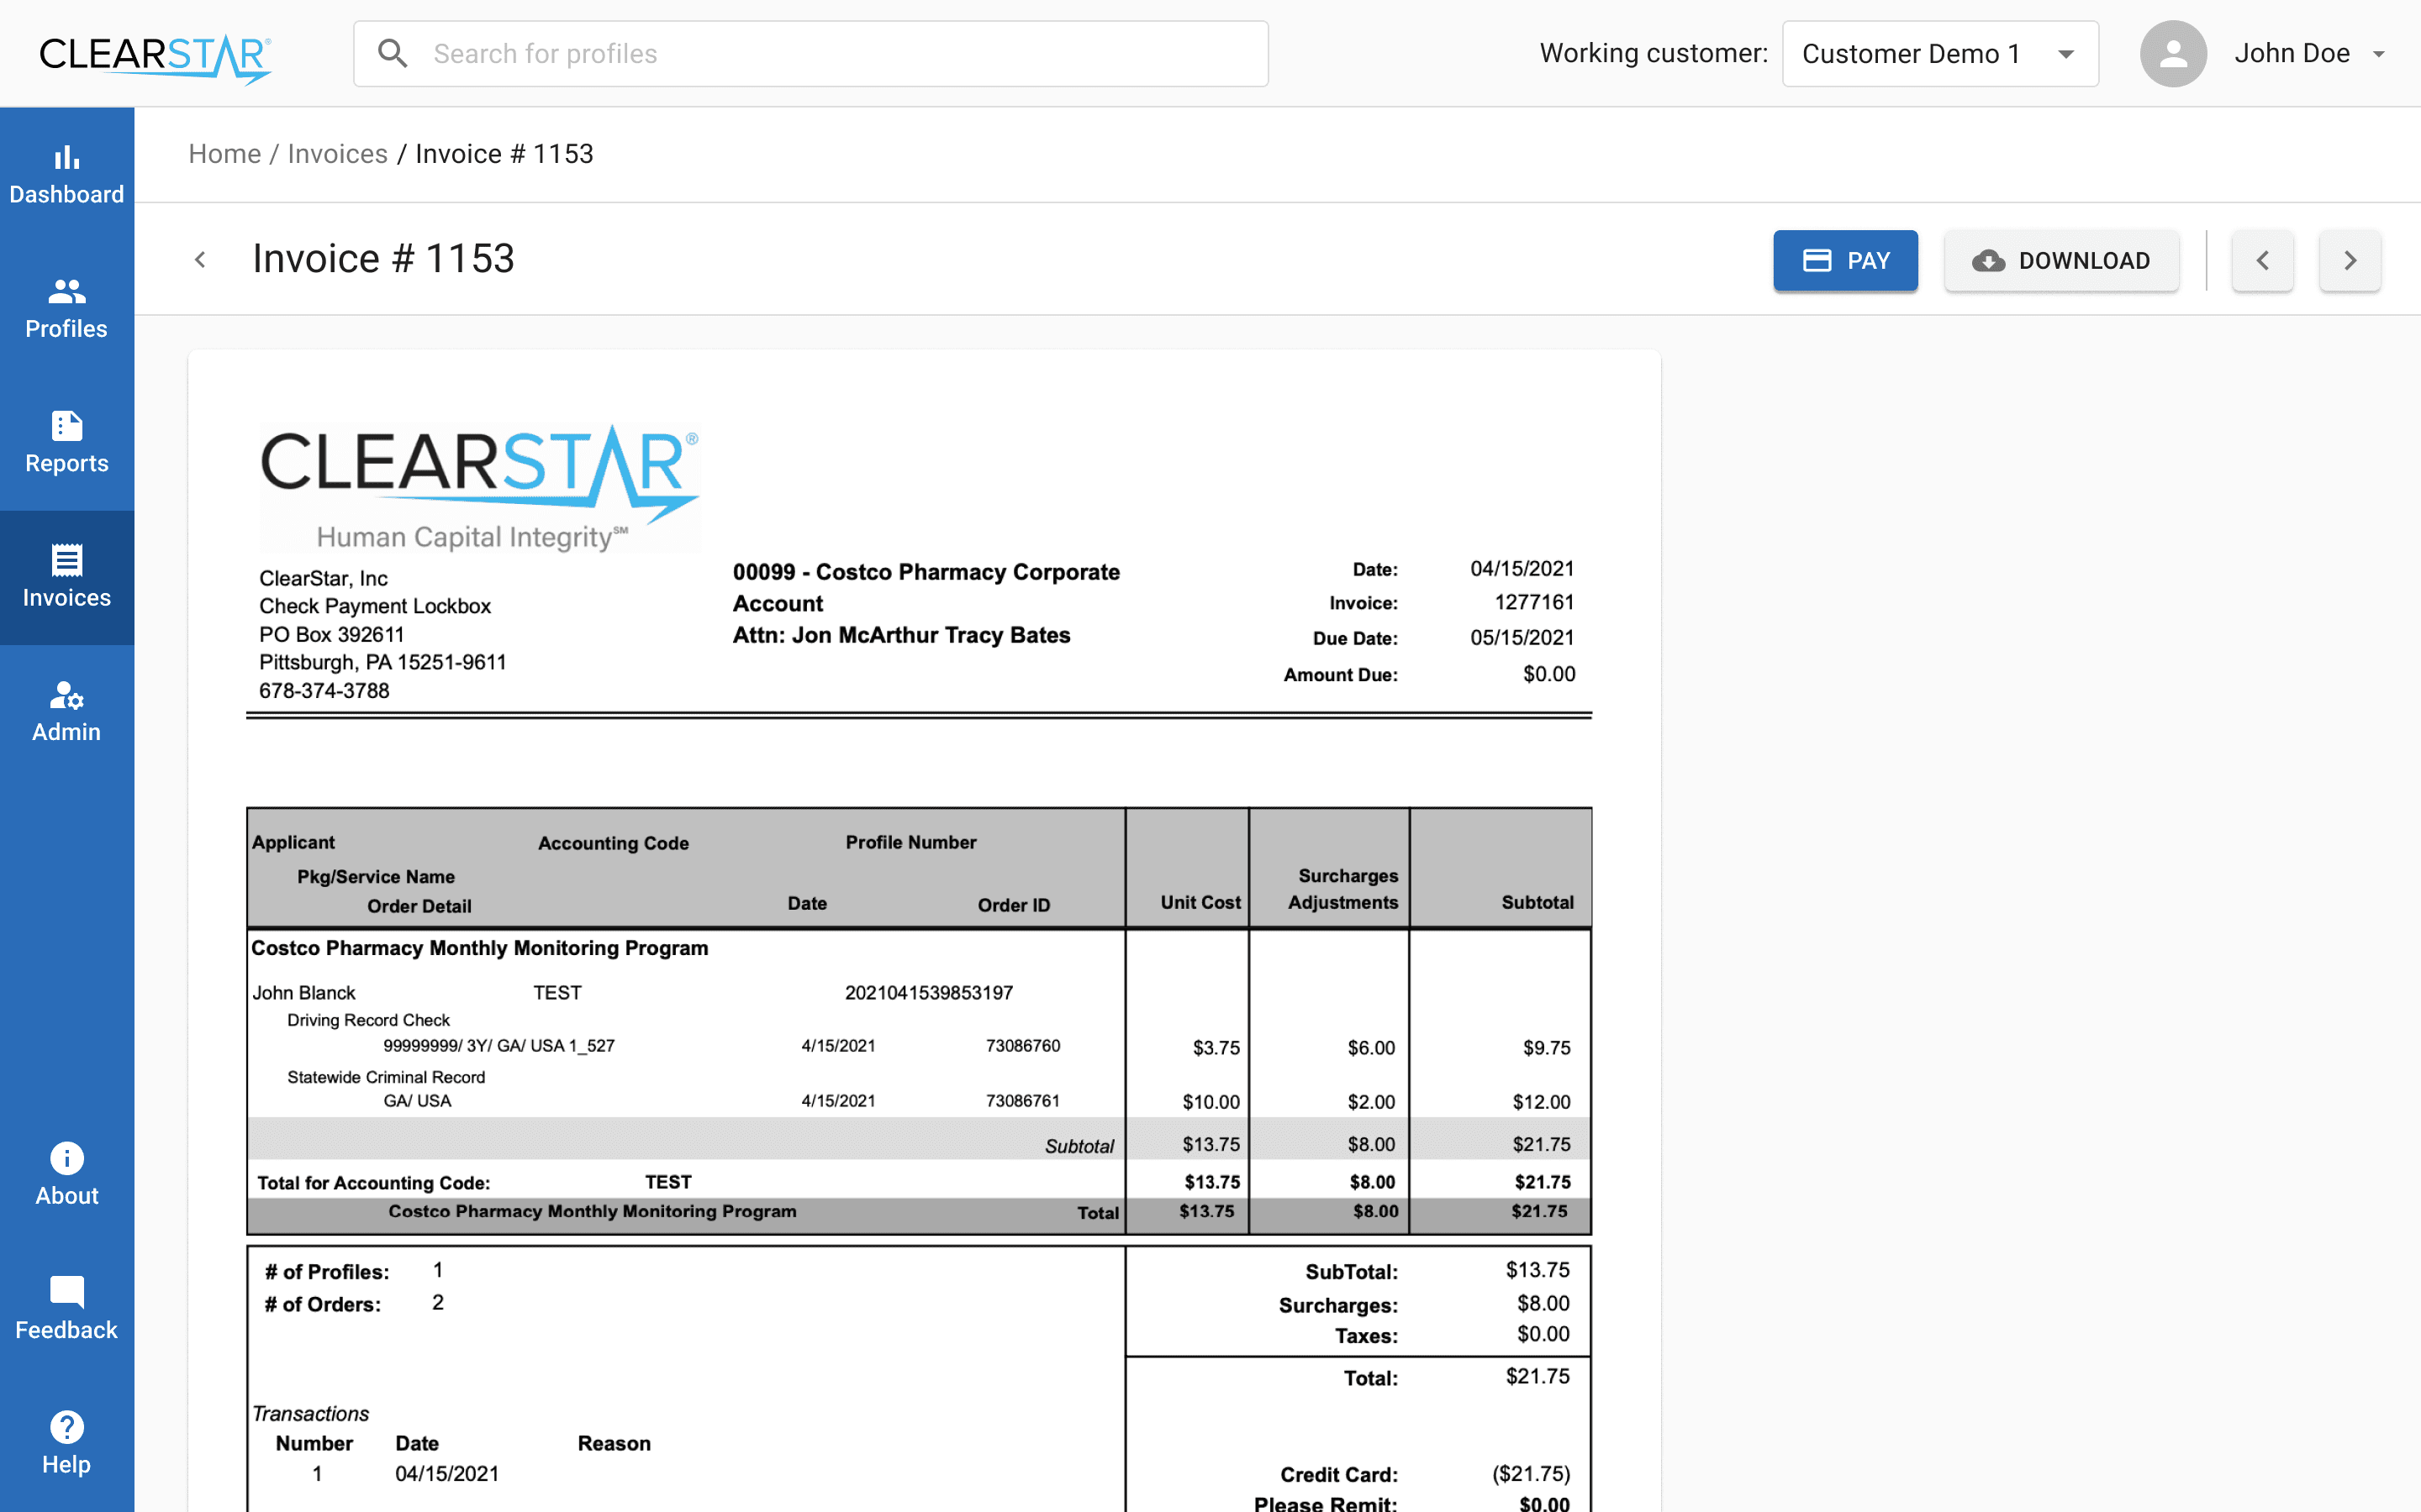Go to next invoice arrow button

2349,261
